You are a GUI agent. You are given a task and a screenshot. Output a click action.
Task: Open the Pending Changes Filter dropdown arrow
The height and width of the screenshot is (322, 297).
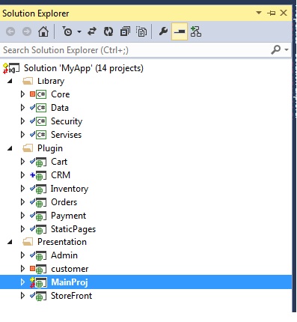79,31
